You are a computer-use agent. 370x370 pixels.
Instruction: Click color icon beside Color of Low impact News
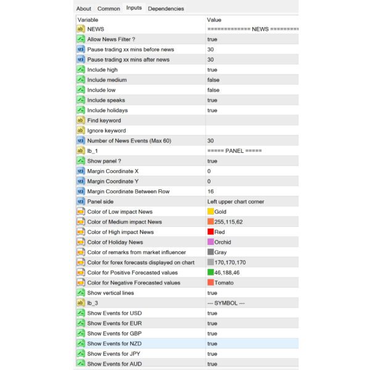pos(80,212)
